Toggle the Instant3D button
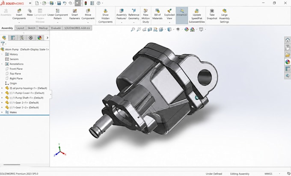This screenshot has height=176, width=291. pos(182,12)
